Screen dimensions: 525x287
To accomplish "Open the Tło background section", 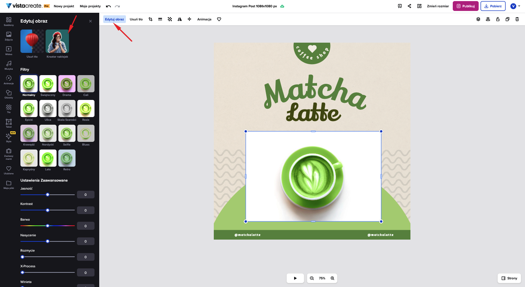I will click(x=9, y=109).
